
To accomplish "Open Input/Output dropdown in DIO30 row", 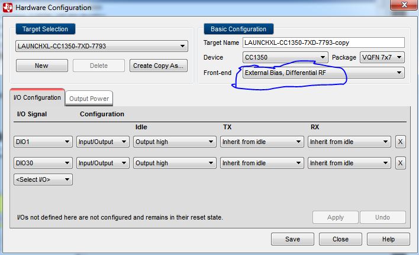I will point(103,163).
